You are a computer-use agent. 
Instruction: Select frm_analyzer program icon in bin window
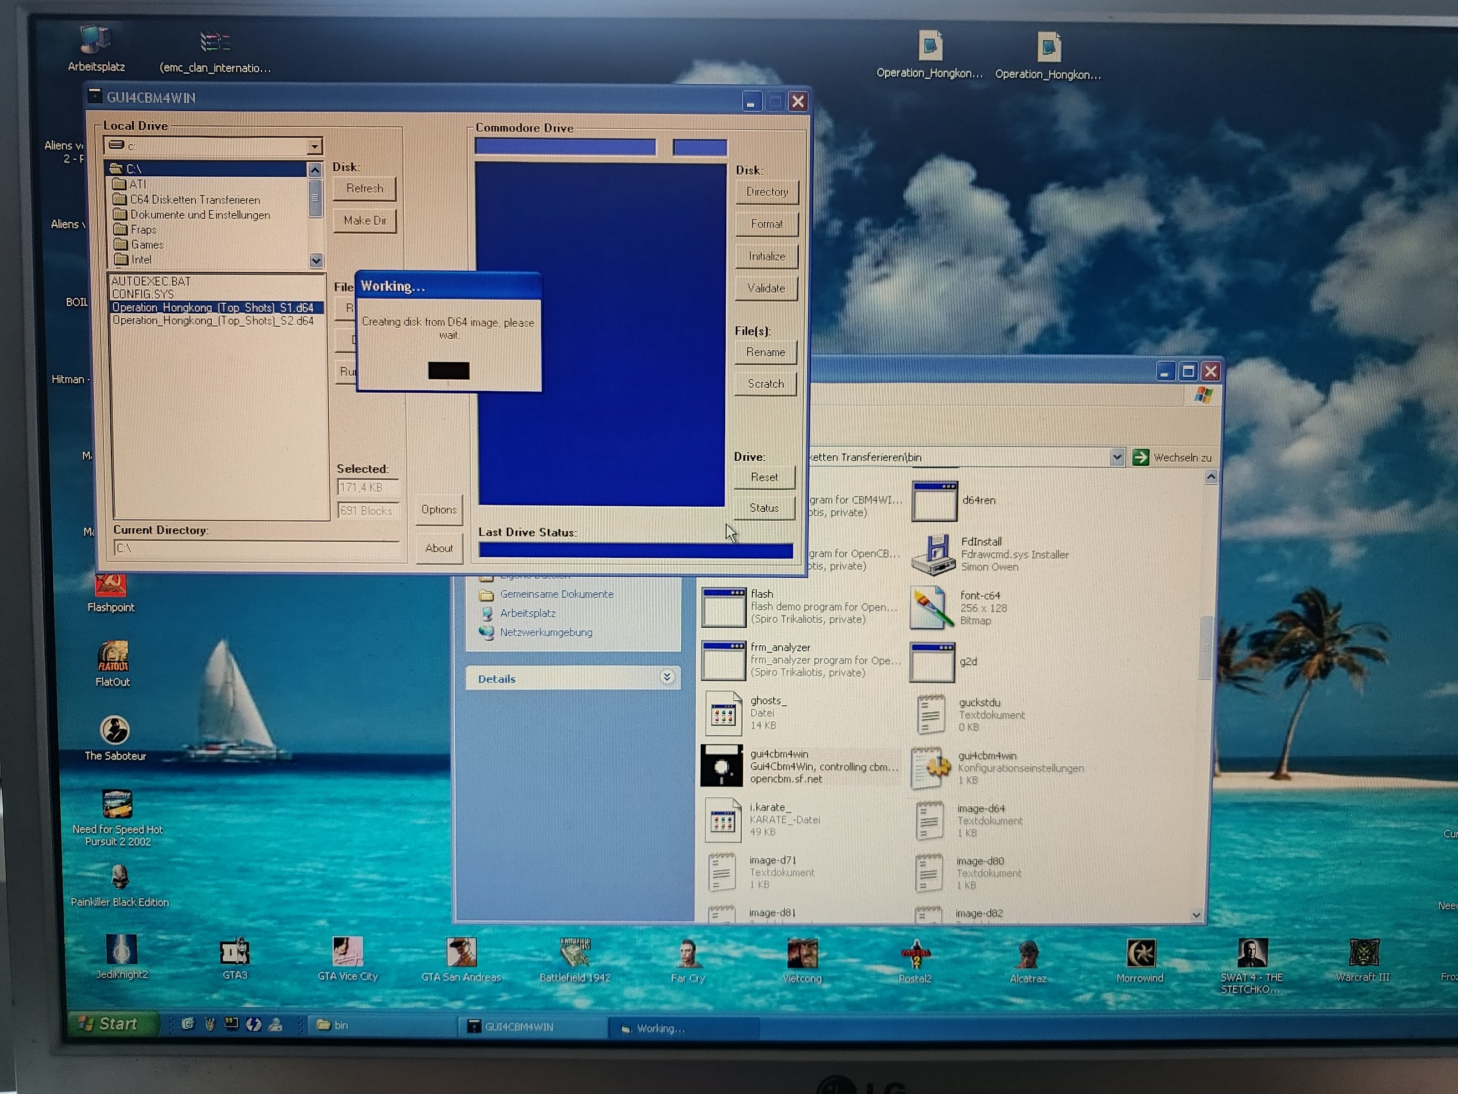pyautogui.click(x=723, y=661)
